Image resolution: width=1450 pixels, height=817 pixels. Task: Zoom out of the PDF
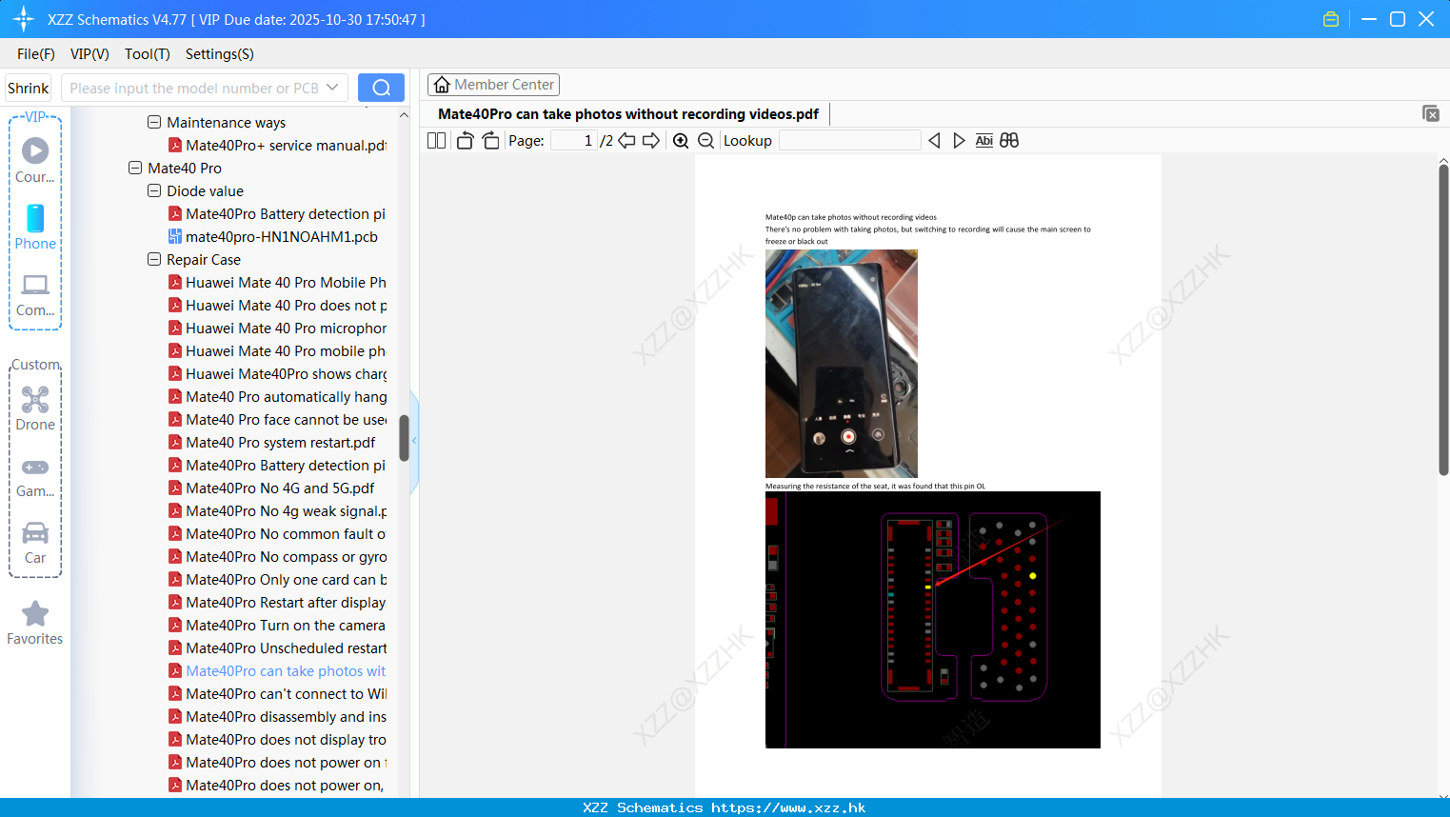click(706, 141)
